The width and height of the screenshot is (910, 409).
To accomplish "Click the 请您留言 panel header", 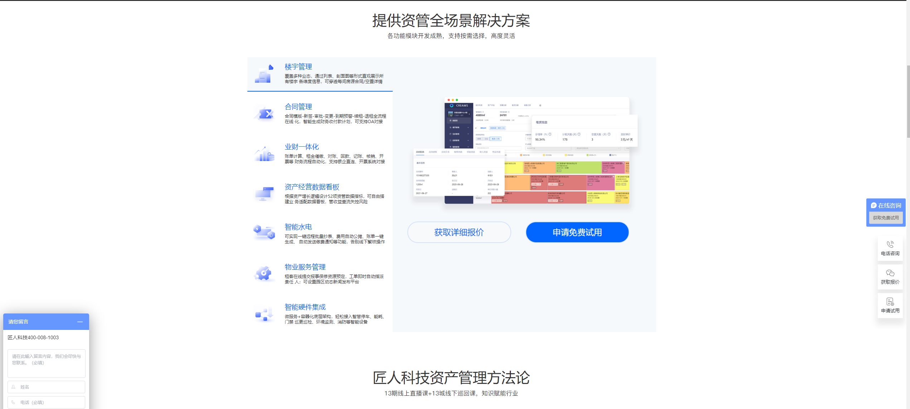I will (x=46, y=322).
